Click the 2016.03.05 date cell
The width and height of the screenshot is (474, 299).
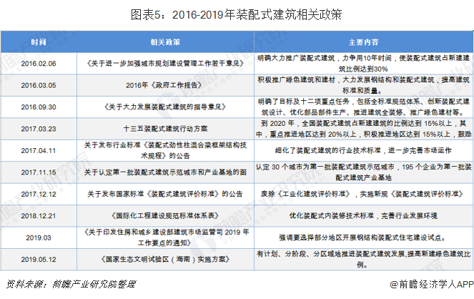coord(38,85)
